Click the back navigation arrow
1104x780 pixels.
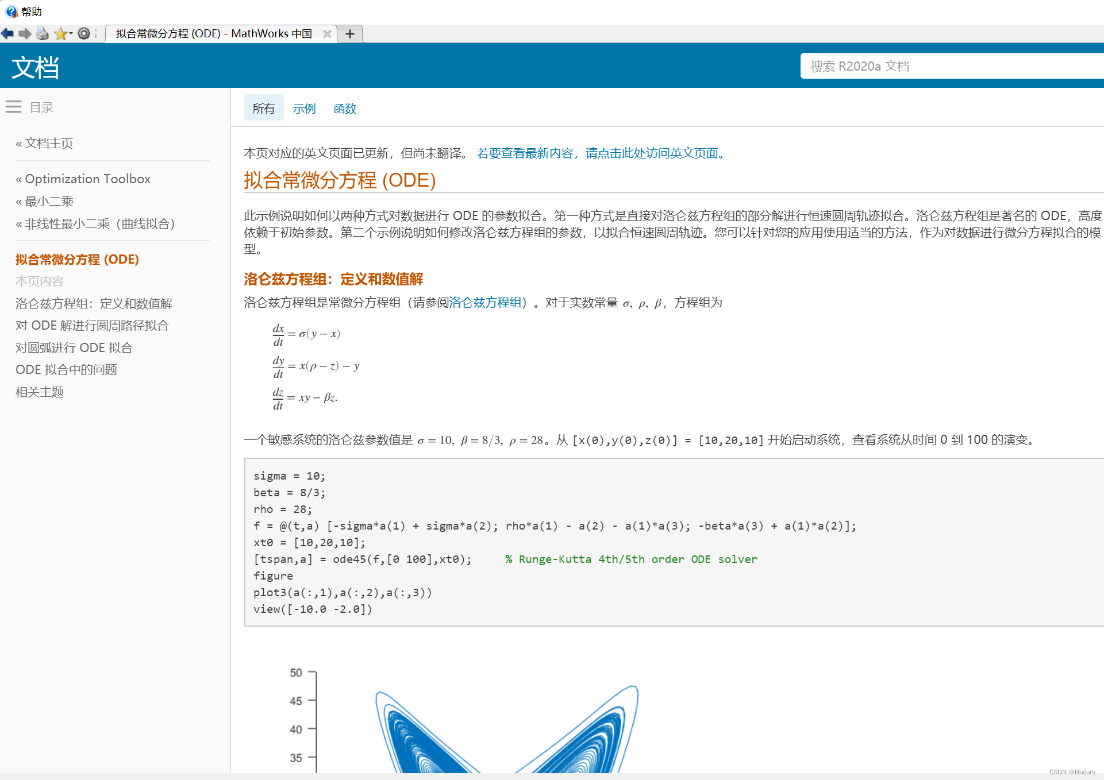click(x=7, y=34)
